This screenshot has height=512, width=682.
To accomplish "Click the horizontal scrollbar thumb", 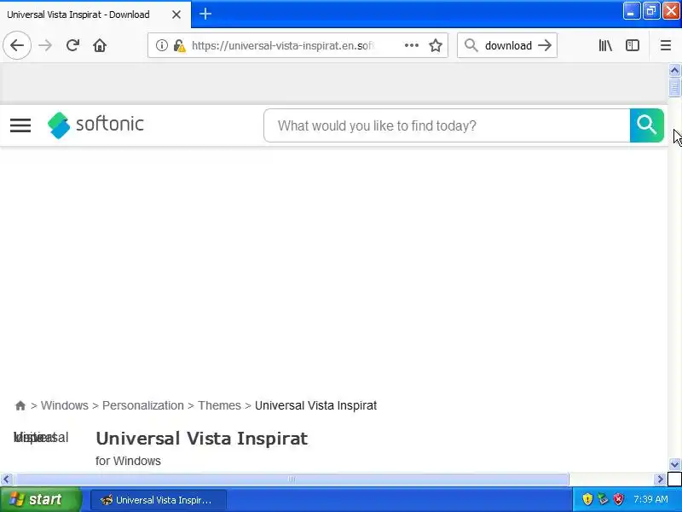I will [x=291, y=480].
